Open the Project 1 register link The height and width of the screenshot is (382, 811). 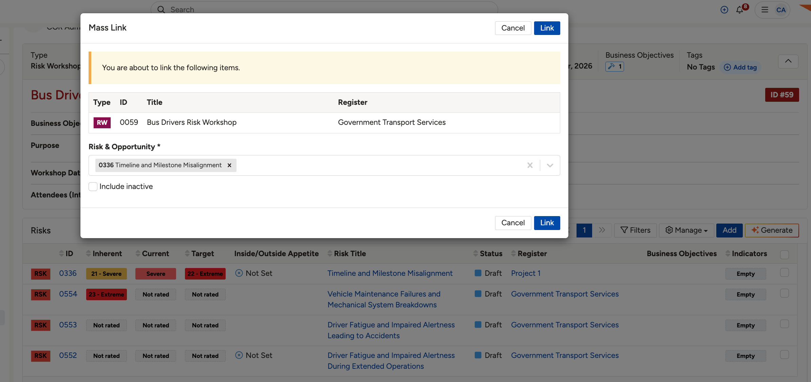click(x=526, y=273)
